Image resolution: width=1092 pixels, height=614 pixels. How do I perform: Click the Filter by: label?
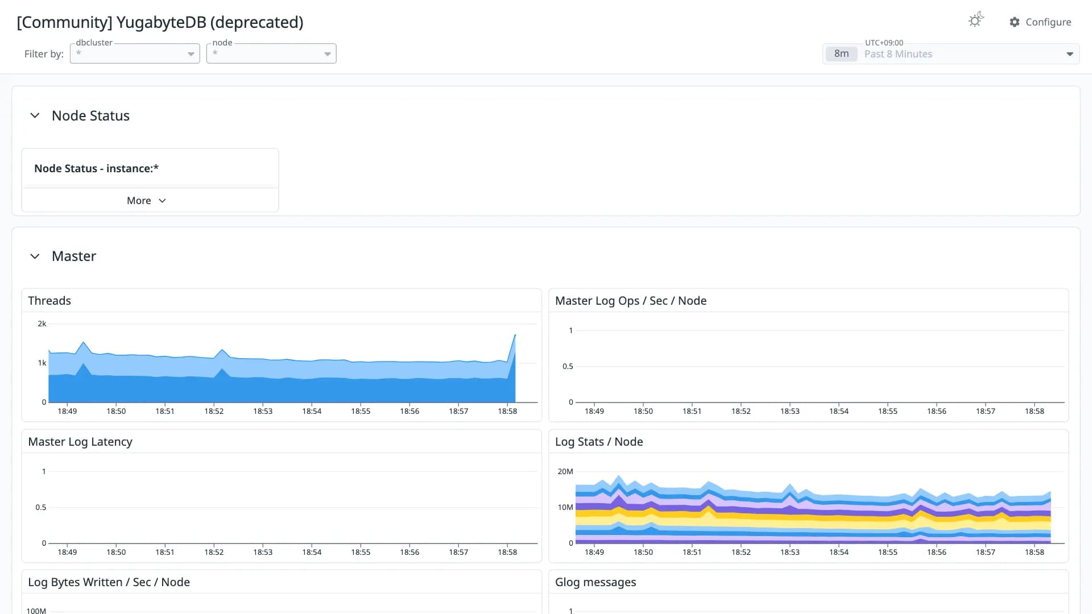44,54
